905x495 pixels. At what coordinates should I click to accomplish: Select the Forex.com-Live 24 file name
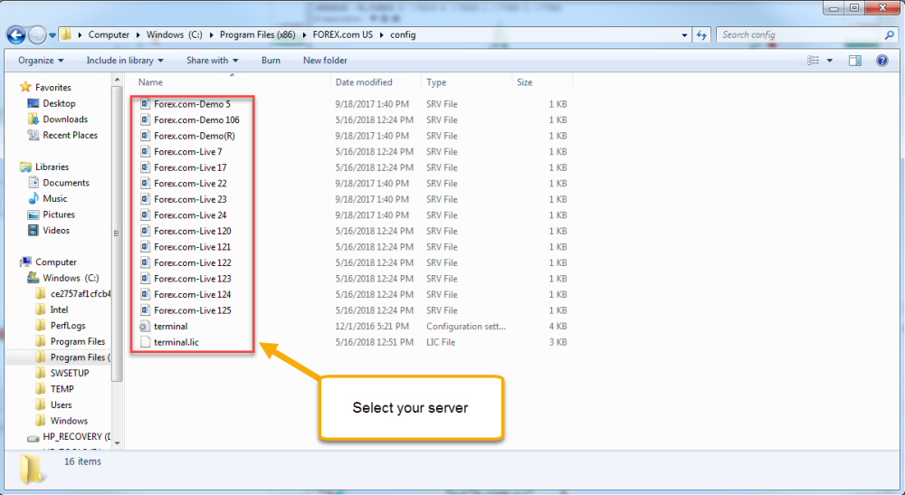pyautogui.click(x=190, y=215)
